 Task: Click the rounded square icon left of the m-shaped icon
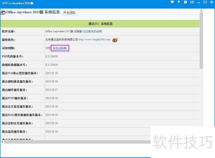tap(185, 2)
